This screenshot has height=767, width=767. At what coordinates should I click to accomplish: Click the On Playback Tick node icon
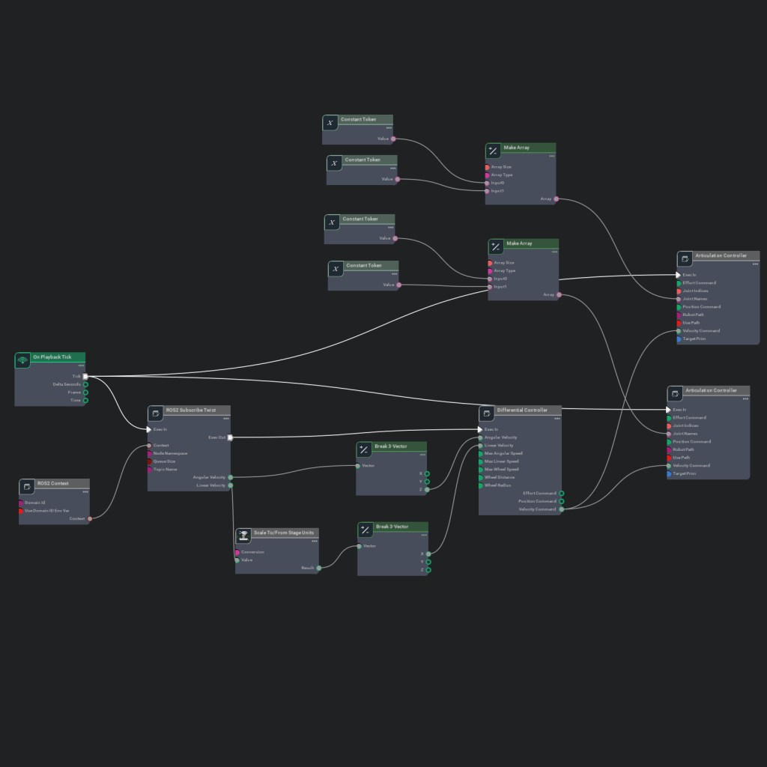click(x=22, y=360)
